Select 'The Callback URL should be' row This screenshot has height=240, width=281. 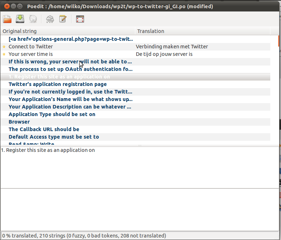[x=135, y=130]
